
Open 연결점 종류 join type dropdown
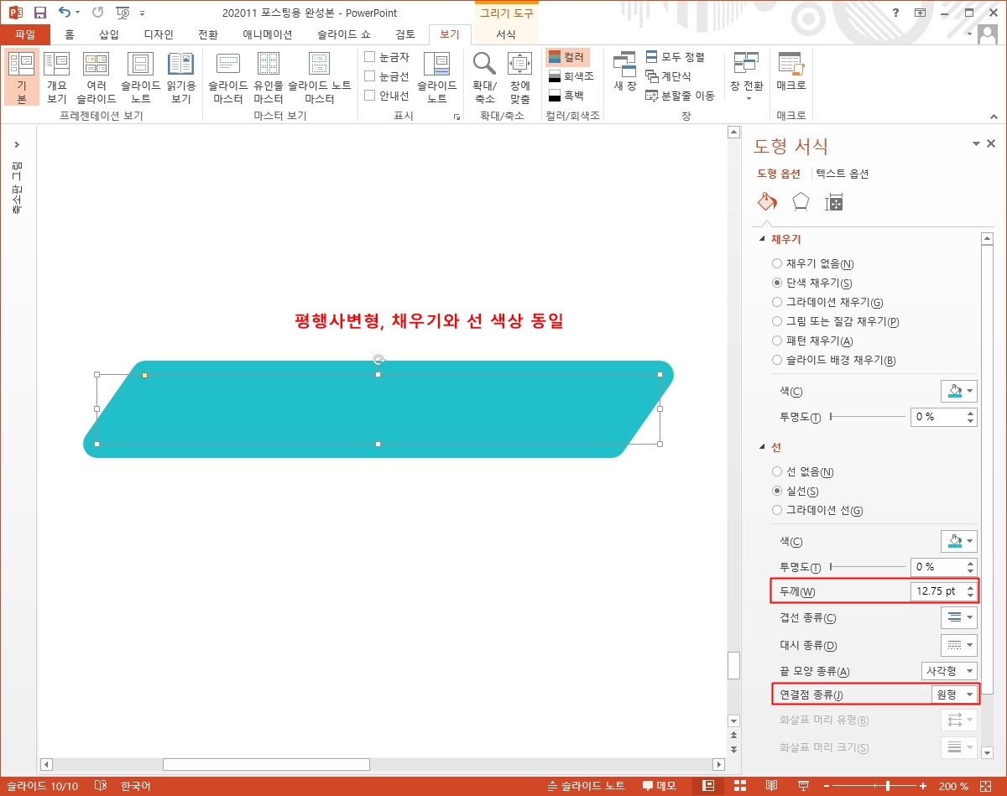pyautogui.click(x=955, y=695)
